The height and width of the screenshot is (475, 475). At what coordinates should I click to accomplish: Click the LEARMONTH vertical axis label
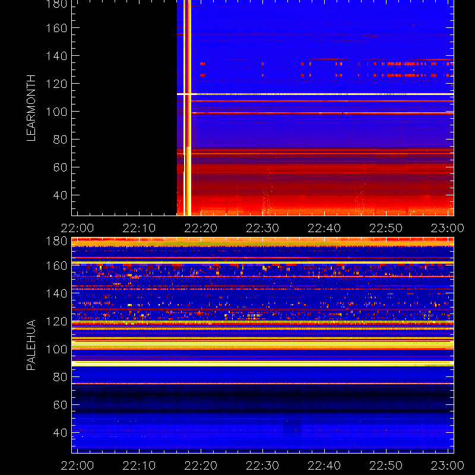(31, 108)
